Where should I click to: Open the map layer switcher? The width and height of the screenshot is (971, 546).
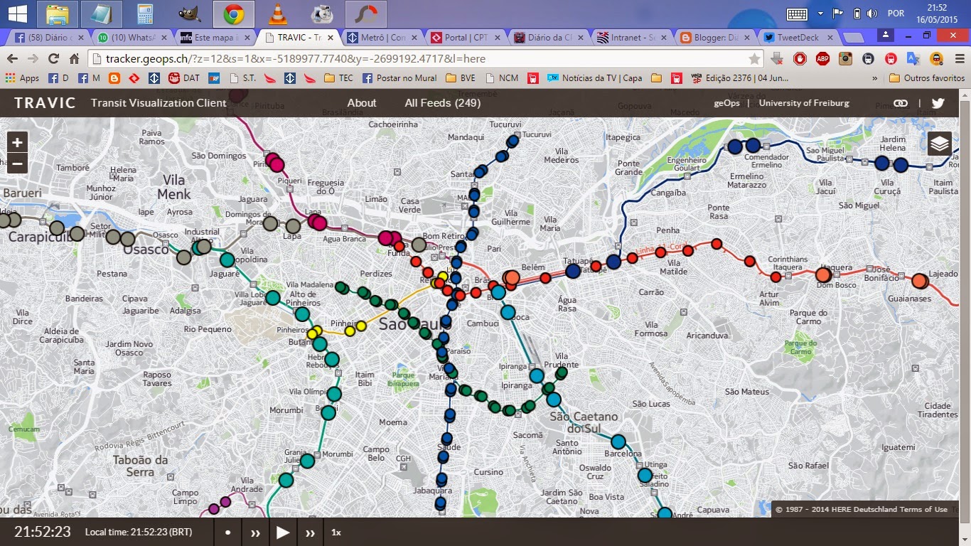[x=939, y=143]
